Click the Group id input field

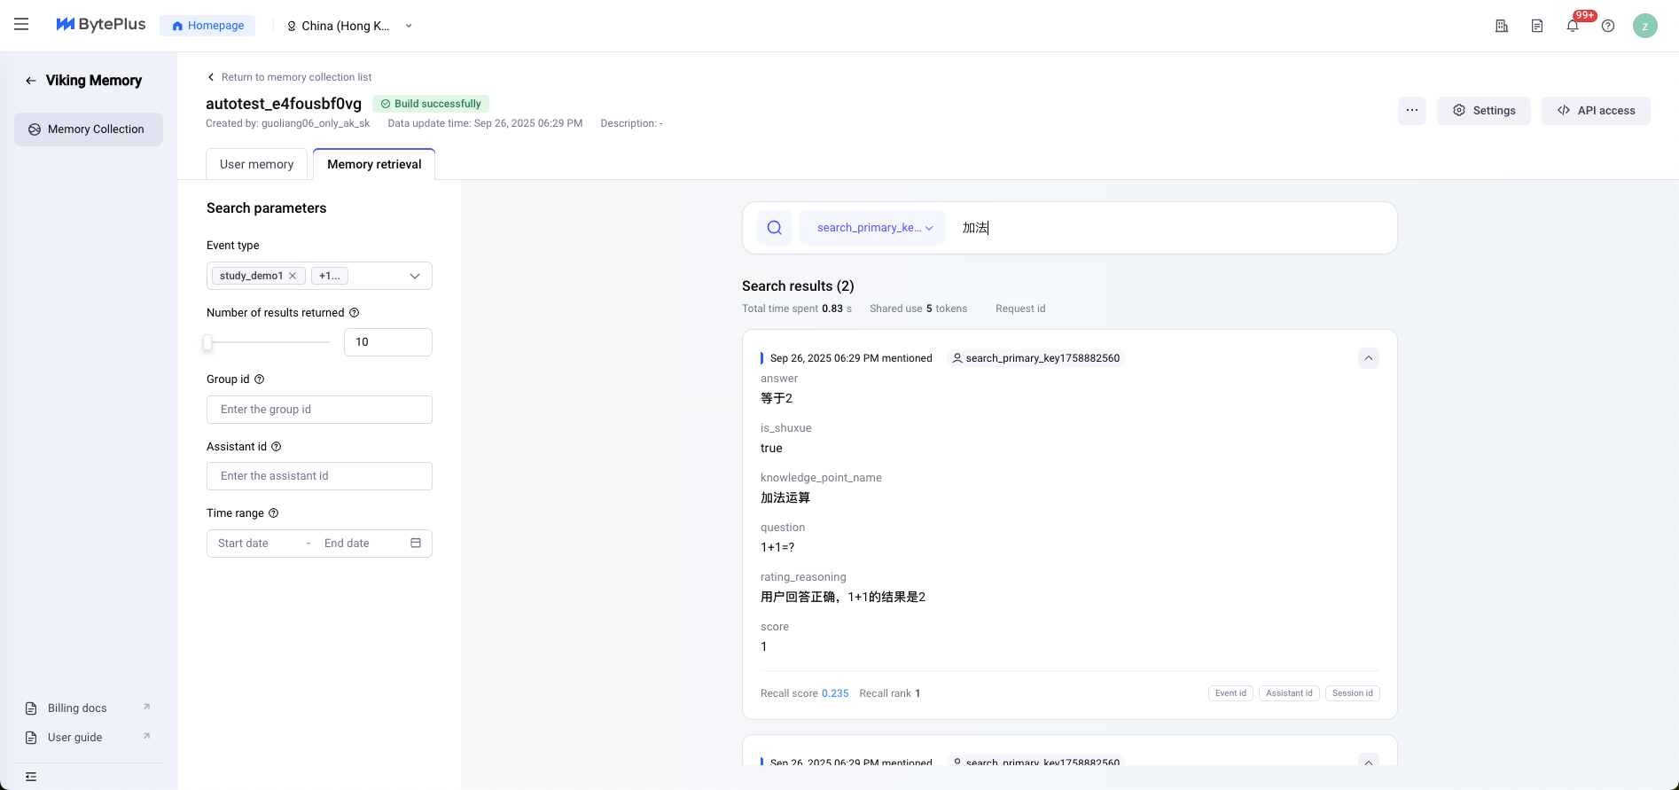(319, 410)
